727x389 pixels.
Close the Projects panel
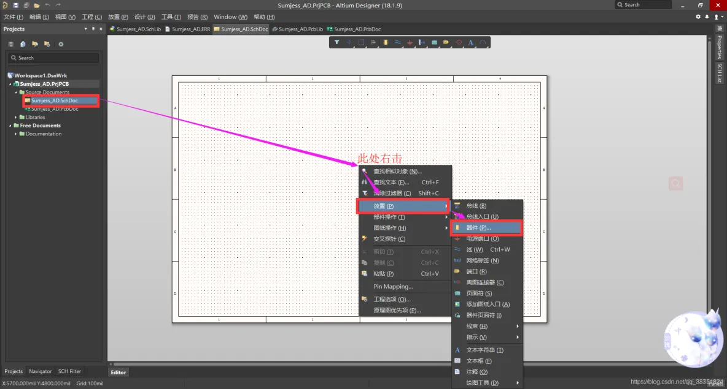pos(101,29)
